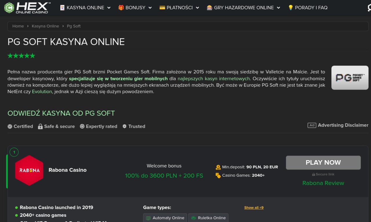This screenshot has height=222, width=371.
Task: Go to Kasyna Online breadcrumb
Action: pyautogui.click(x=45, y=26)
